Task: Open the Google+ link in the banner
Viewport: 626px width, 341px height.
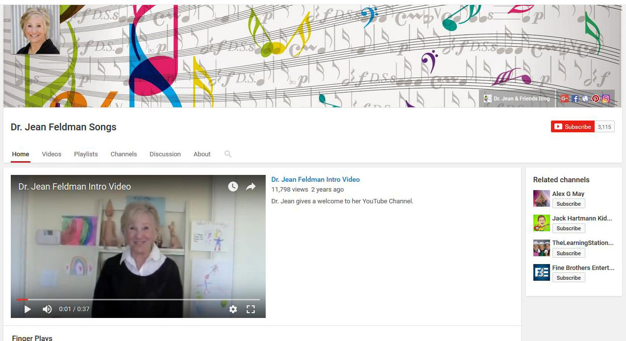Action: (564, 98)
